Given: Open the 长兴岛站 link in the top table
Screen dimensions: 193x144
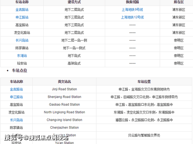Looking at the screenshot, I should [x=22, y=40].
